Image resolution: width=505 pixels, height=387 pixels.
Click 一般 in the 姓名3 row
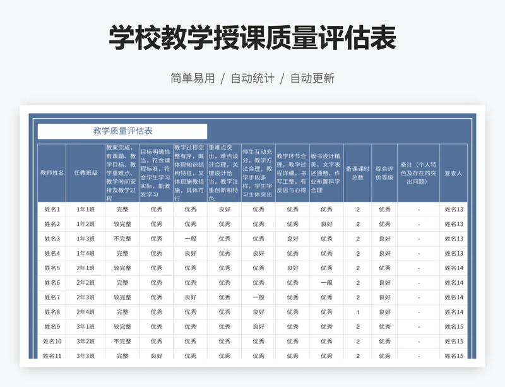[191, 239]
